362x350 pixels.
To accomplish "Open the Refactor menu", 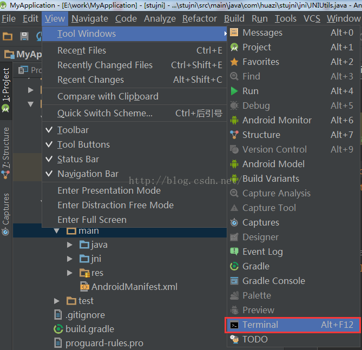I will coord(200,18).
